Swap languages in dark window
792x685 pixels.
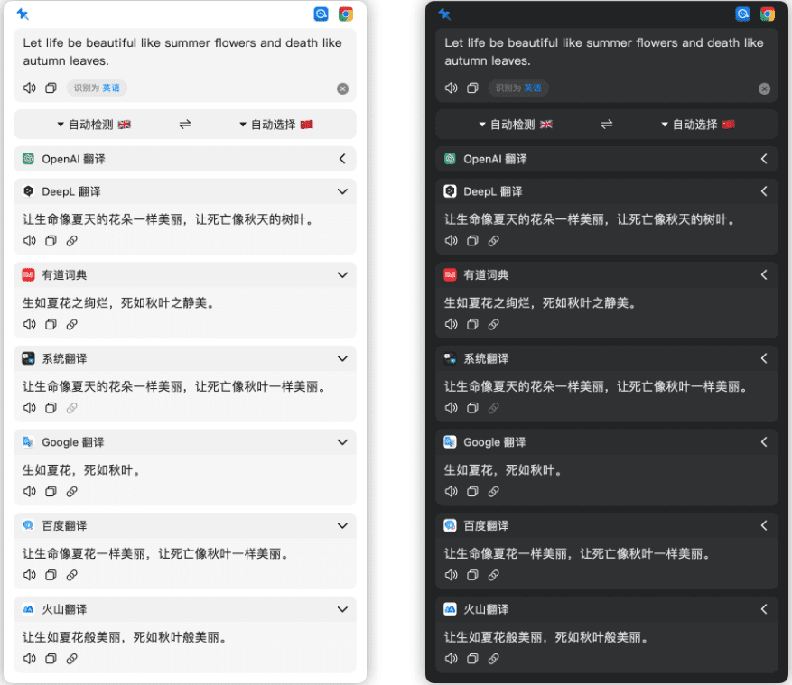[x=607, y=125]
